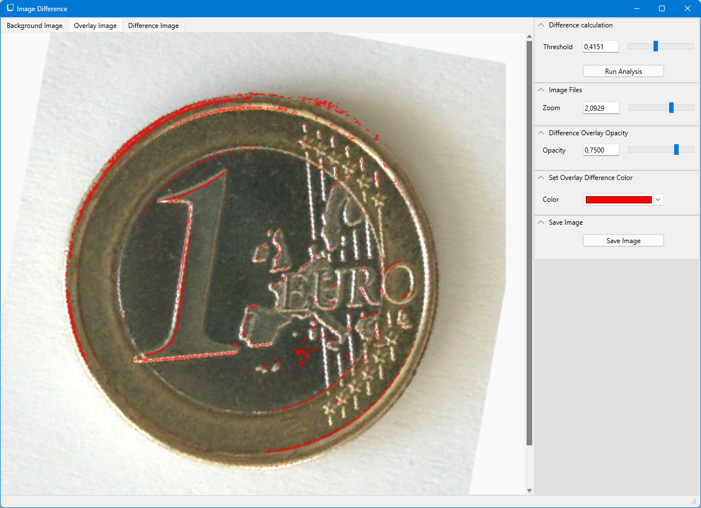Collapse the Difference Overlay Opacity section
Image resolution: width=701 pixels, height=508 pixels.
pos(541,132)
